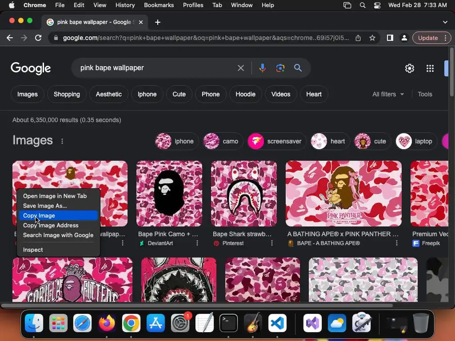Go back using the browser back arrow

click(x=10, y=38)
